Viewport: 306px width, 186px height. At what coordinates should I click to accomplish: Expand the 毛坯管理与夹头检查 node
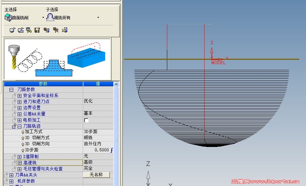coord(20,169)
